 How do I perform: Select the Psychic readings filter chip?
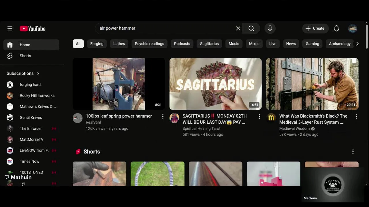click(149, 44)
